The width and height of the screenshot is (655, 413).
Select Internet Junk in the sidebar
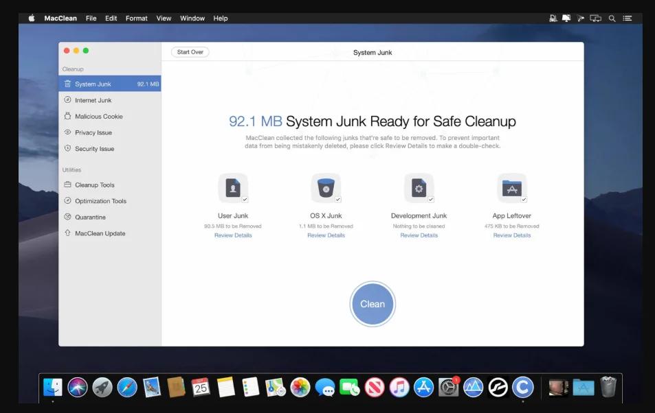[x=110, y=100]
